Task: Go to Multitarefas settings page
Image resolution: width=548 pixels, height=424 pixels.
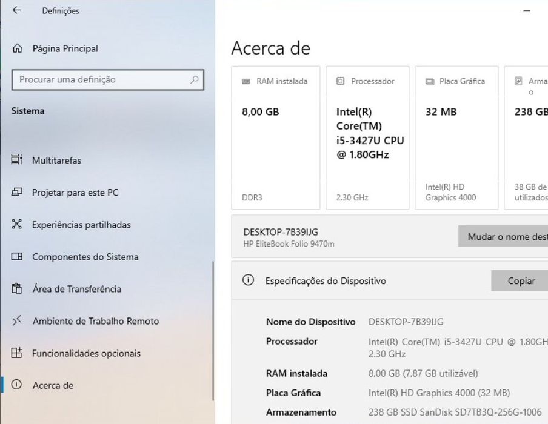Action: pos(56,161)
